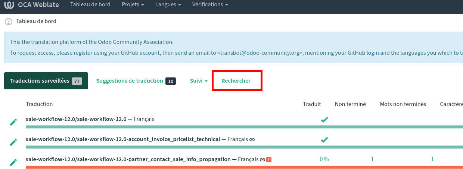Expand the Suivi dropdown tab
This screenshot has width=463, height=169.
(x=198, y=81)
